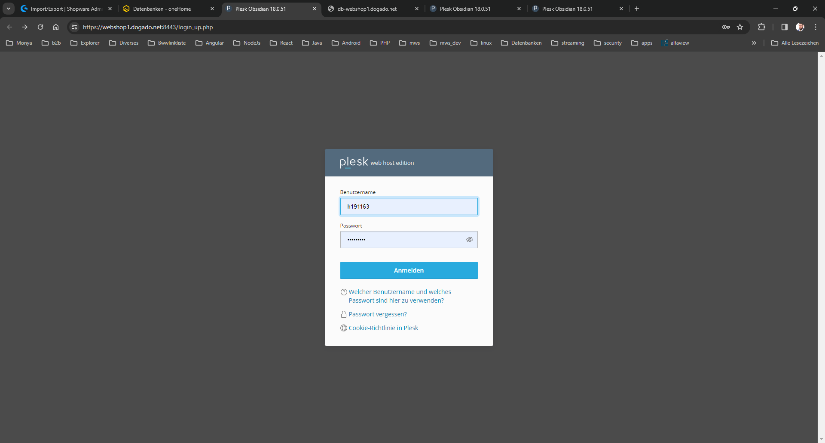Switch to Datenbanken - oneHome tab
The height and width of the screenshot is (443, 825).
point(162,9)
